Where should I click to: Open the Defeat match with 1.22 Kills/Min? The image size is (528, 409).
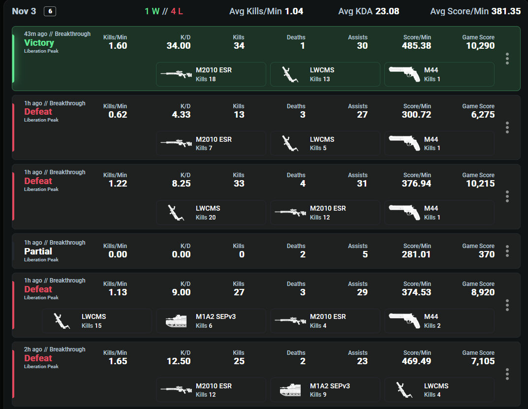pyautogui.click(x=266, y=196)
